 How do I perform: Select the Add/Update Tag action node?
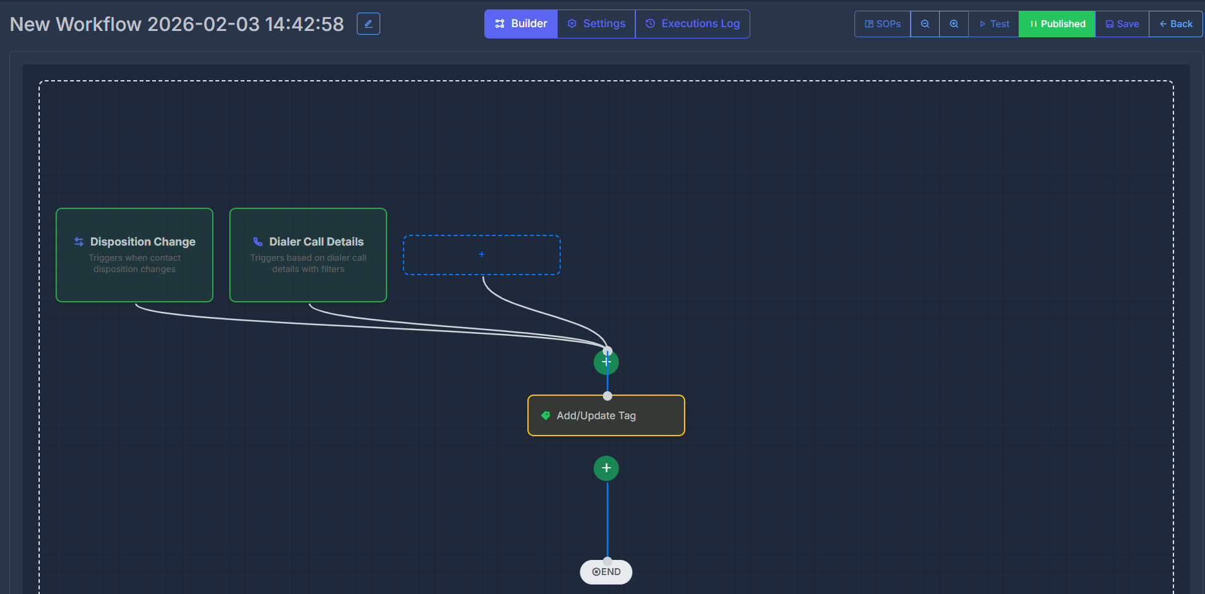(606, 415)
